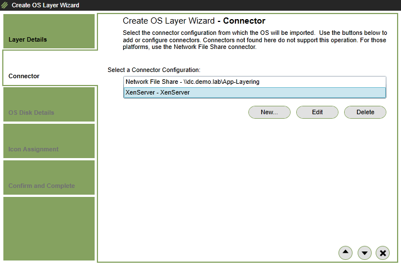The width and height of the screenshot is (401, 265).
Task: Select Network File Share connector row
Action: [x=255, y=82]
